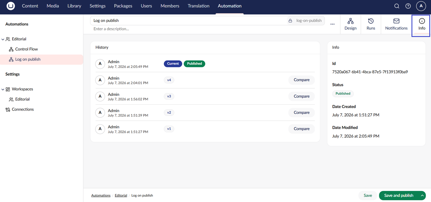The image size is (431, 202).
Task: Click the Editorial users group icon in Automations
Action: tap(8, 39)
